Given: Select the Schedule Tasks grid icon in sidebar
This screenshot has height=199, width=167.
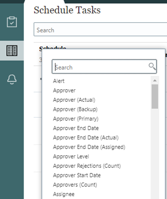Looking at the screenshot, I should (x=12, y=51).
